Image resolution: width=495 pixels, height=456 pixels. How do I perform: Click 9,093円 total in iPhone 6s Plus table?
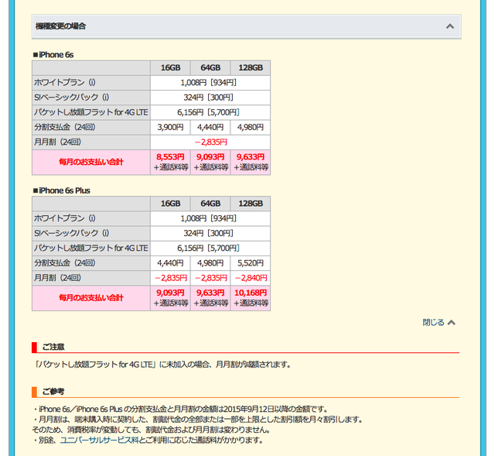[x=170, y=298]
